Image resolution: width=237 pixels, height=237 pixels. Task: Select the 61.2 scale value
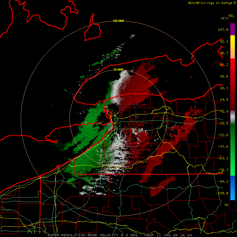224,65
